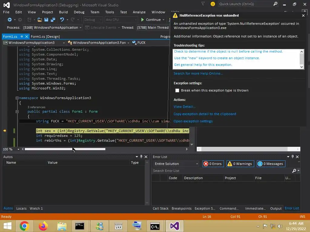Open the Continue button dropdown arrow
This screenshot has height=232, width=310.
163,20
